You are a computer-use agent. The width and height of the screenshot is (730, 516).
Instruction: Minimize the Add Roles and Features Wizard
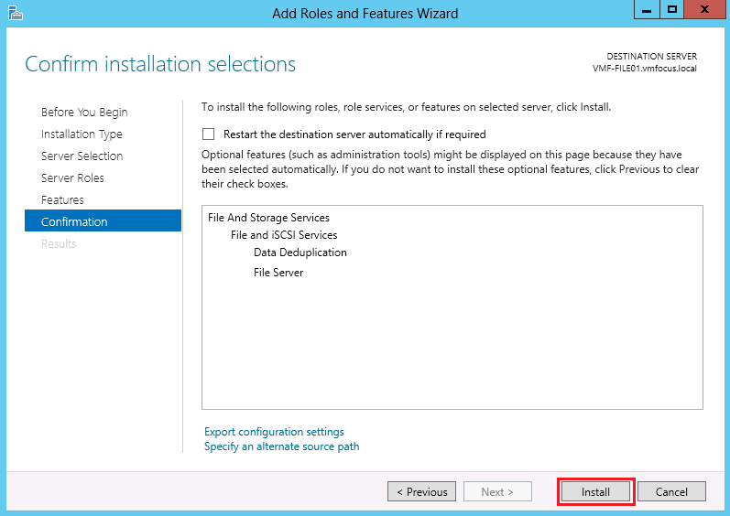point(646,11)
